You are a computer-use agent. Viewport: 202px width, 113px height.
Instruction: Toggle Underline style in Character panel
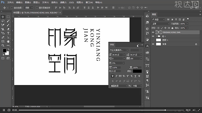135,76
